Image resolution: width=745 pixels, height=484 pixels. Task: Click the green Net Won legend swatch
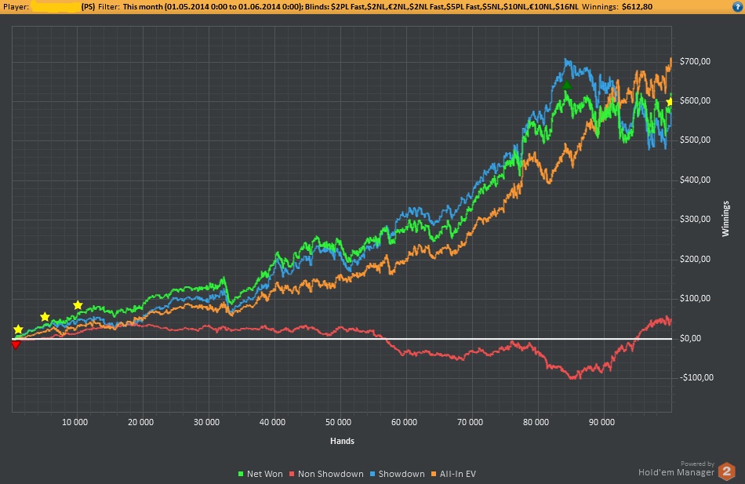(x=240, y=474)
